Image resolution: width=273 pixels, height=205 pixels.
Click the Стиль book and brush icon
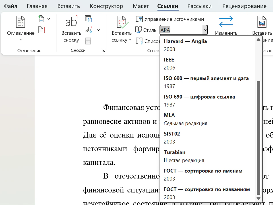click(x=138, y=30)
